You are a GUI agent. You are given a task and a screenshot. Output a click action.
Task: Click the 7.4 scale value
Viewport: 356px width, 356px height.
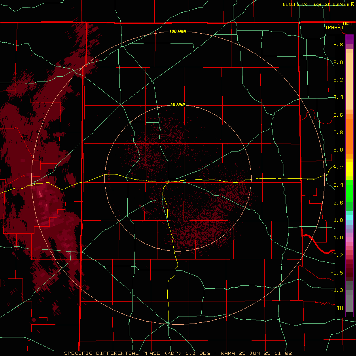pos(338,97)
